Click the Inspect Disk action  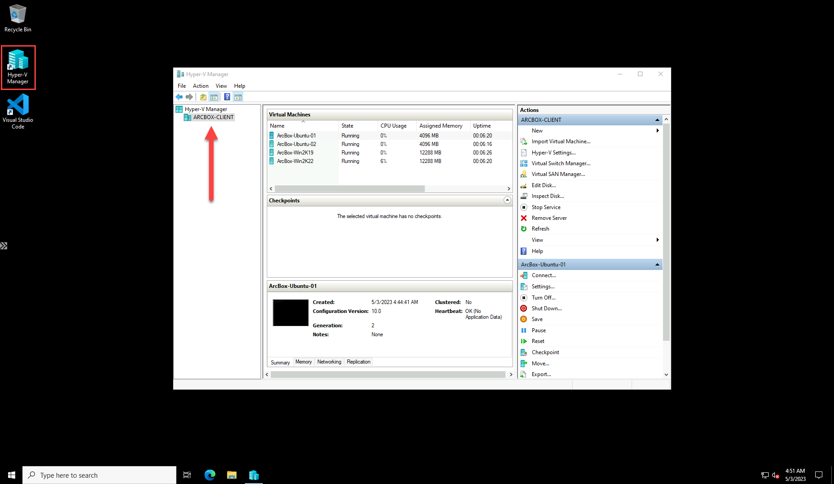coord(548,196)
